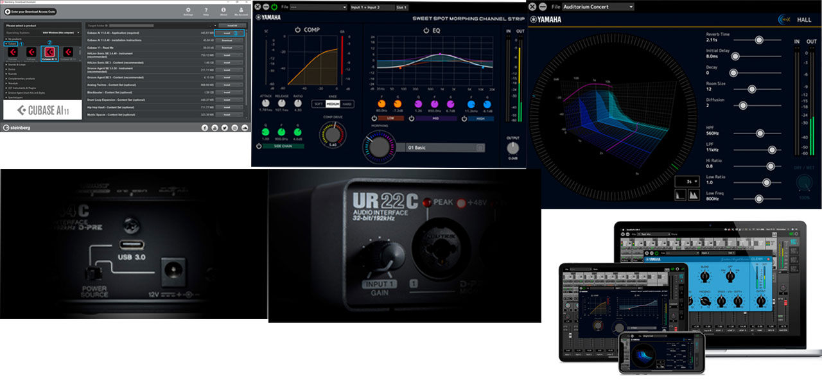822x389 pixels.
Task: Click the Install All button
Action: [232, 25]
